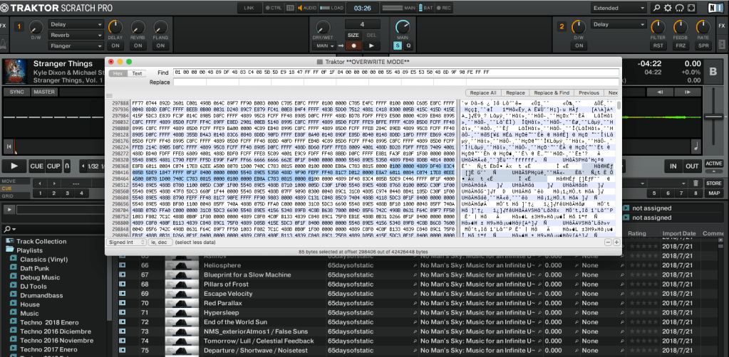Click the loop recorder record button

[353, 46]
